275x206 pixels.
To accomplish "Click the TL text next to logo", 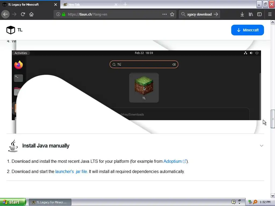I will tap(20, 30).
